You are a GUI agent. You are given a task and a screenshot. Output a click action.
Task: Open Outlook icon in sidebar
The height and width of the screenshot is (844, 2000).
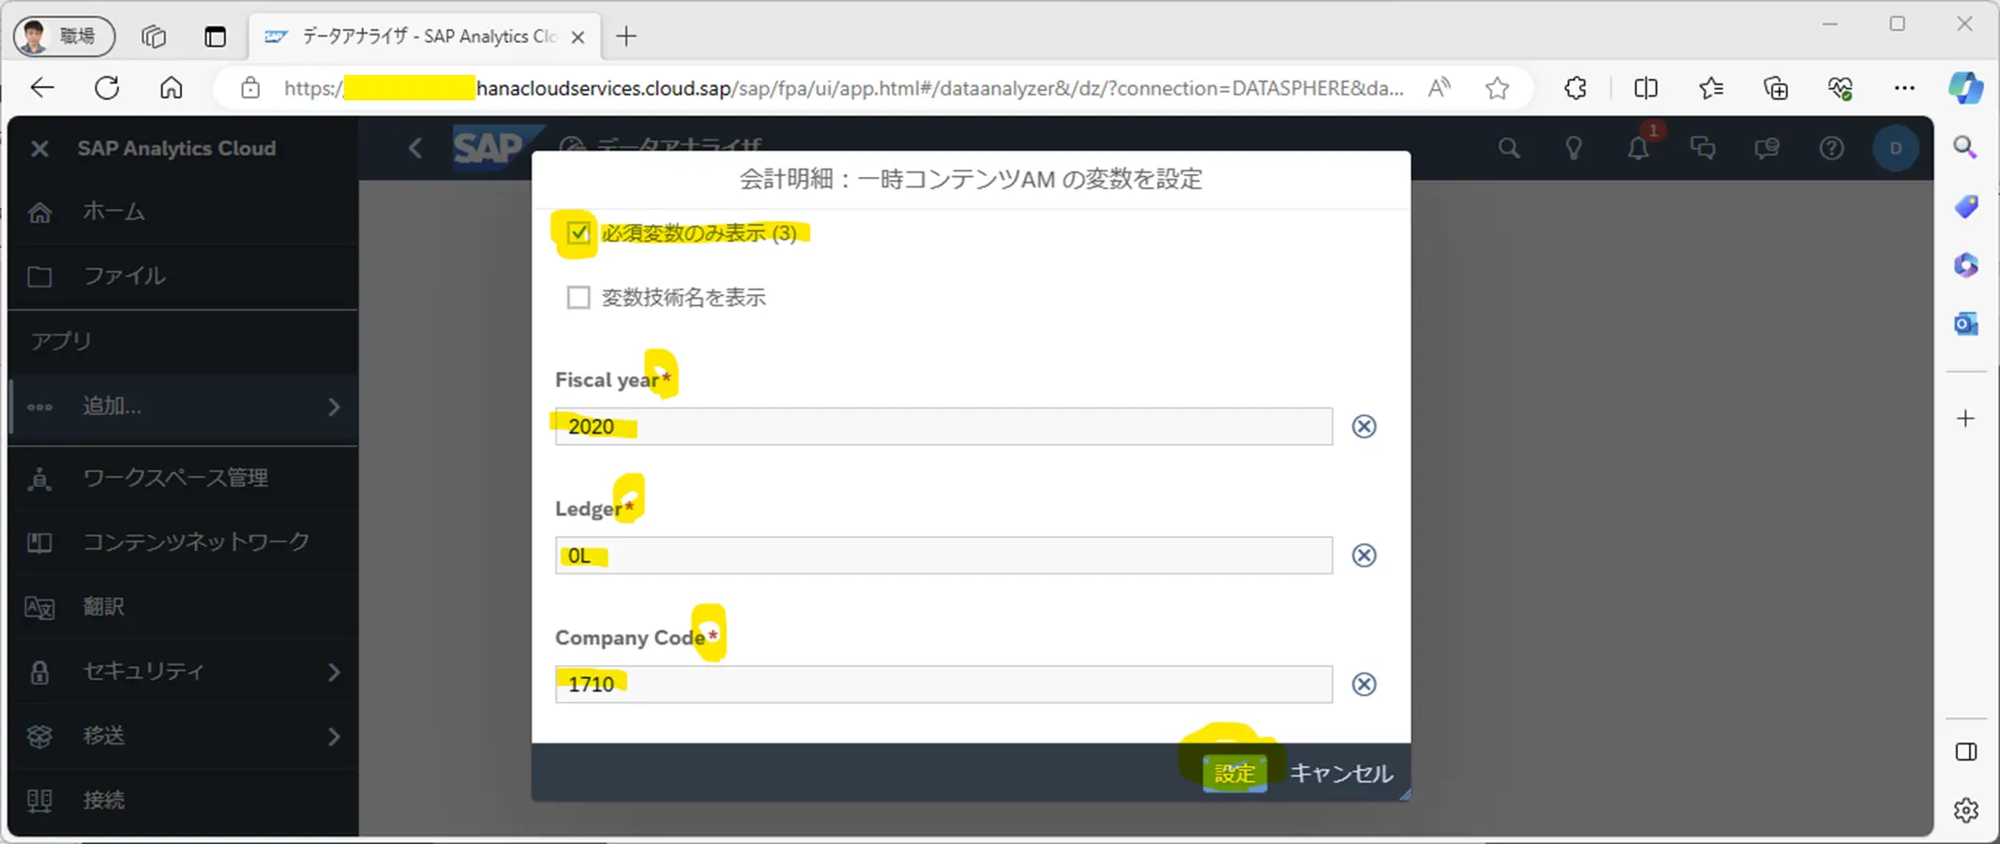point(1965,324)
